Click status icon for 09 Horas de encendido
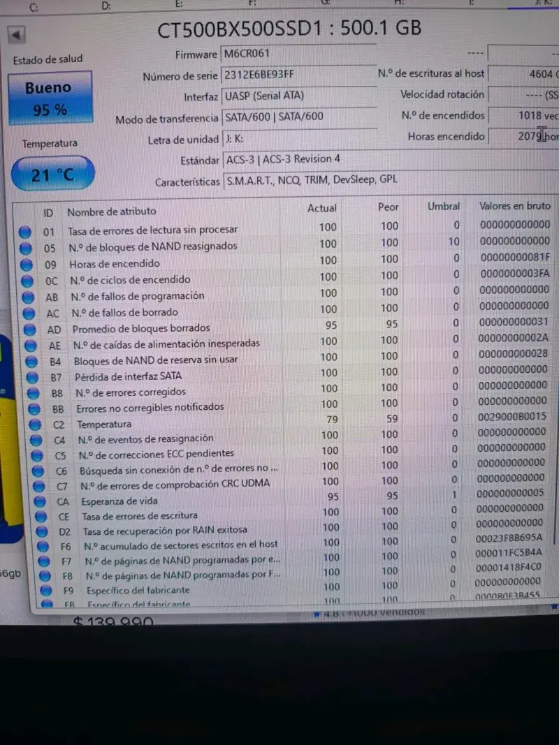 point(27,265)
